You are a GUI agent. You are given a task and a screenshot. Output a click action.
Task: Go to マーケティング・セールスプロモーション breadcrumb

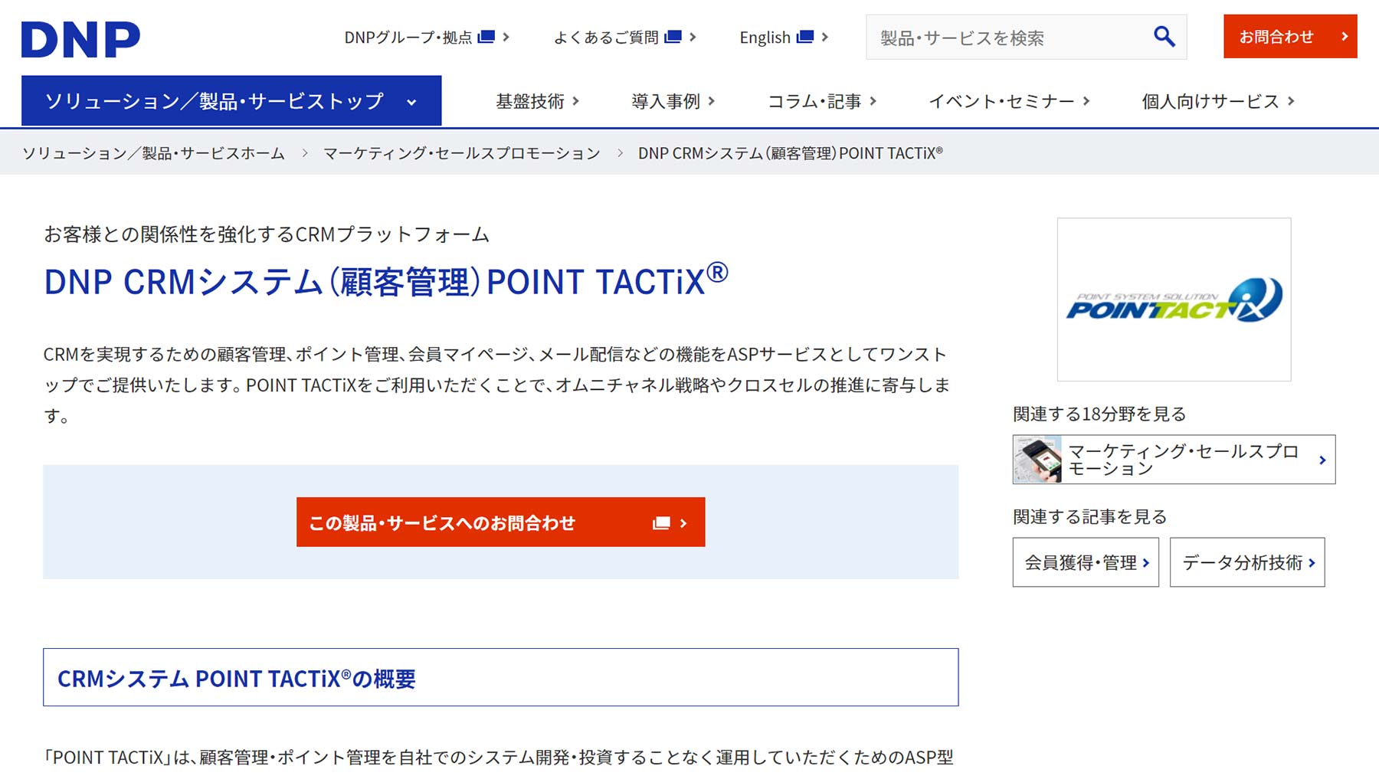pyautogui.click(x=462, y=153)
